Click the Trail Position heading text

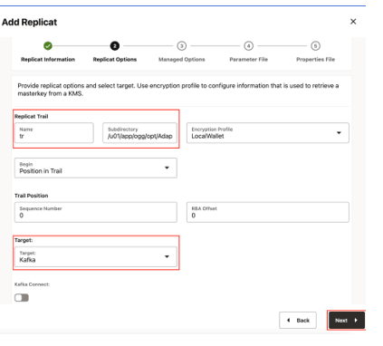[32, 196]
